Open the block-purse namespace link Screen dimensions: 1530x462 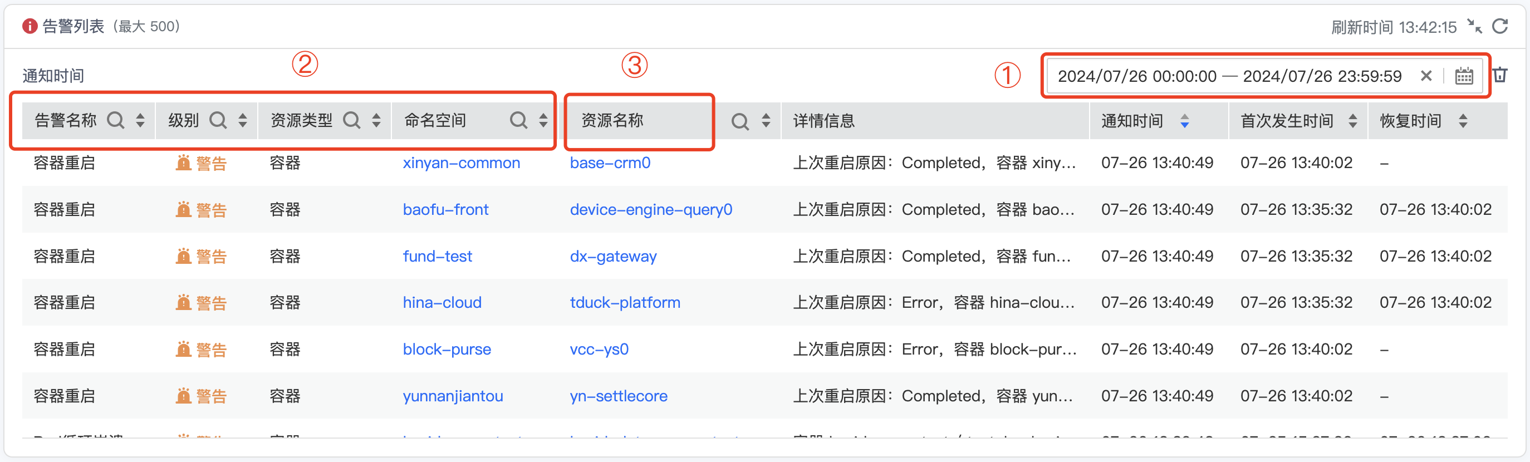click(447, 350)
